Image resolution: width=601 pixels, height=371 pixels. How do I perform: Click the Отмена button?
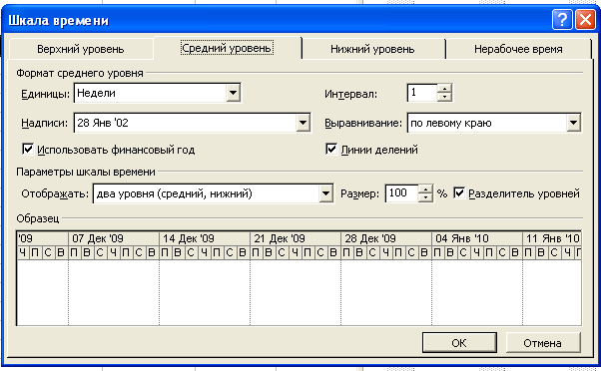[543, 343]
